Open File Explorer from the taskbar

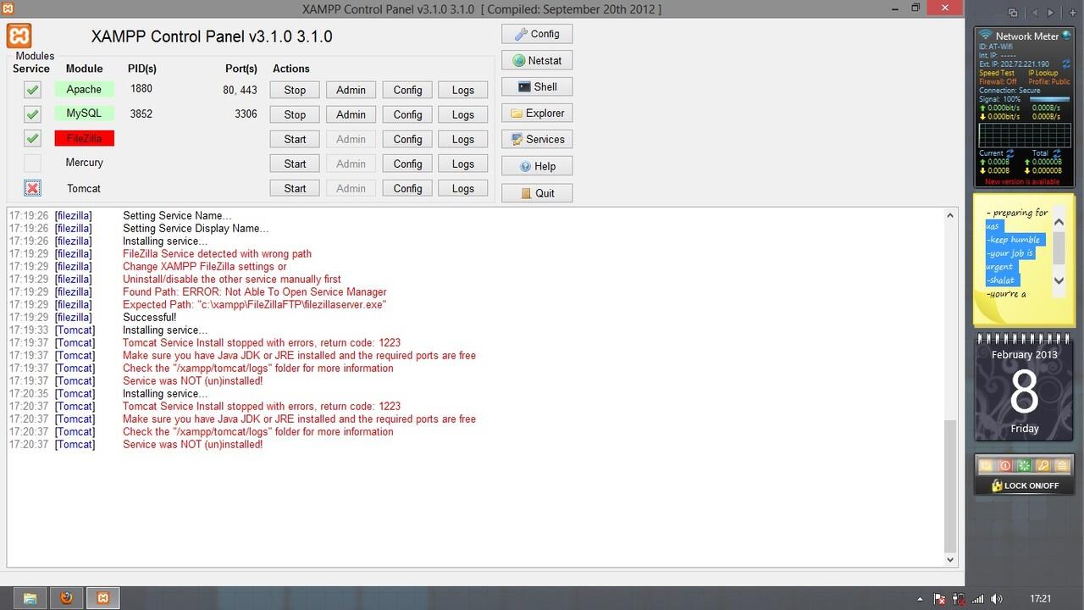pyautogui.click(x=30, y=598)
